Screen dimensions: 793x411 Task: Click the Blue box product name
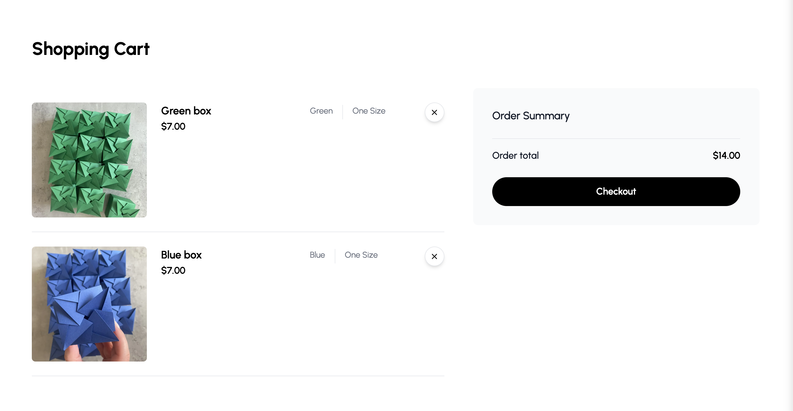point(181,255)
